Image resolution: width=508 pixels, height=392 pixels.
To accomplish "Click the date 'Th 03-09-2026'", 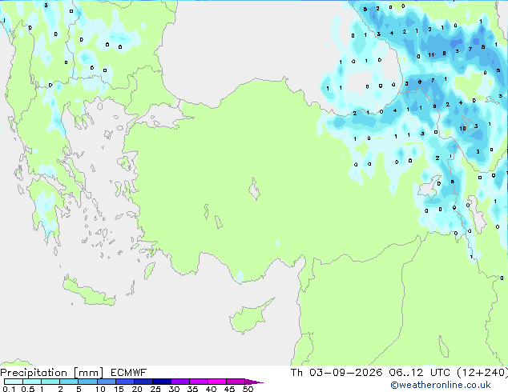I will pos(337,373).
